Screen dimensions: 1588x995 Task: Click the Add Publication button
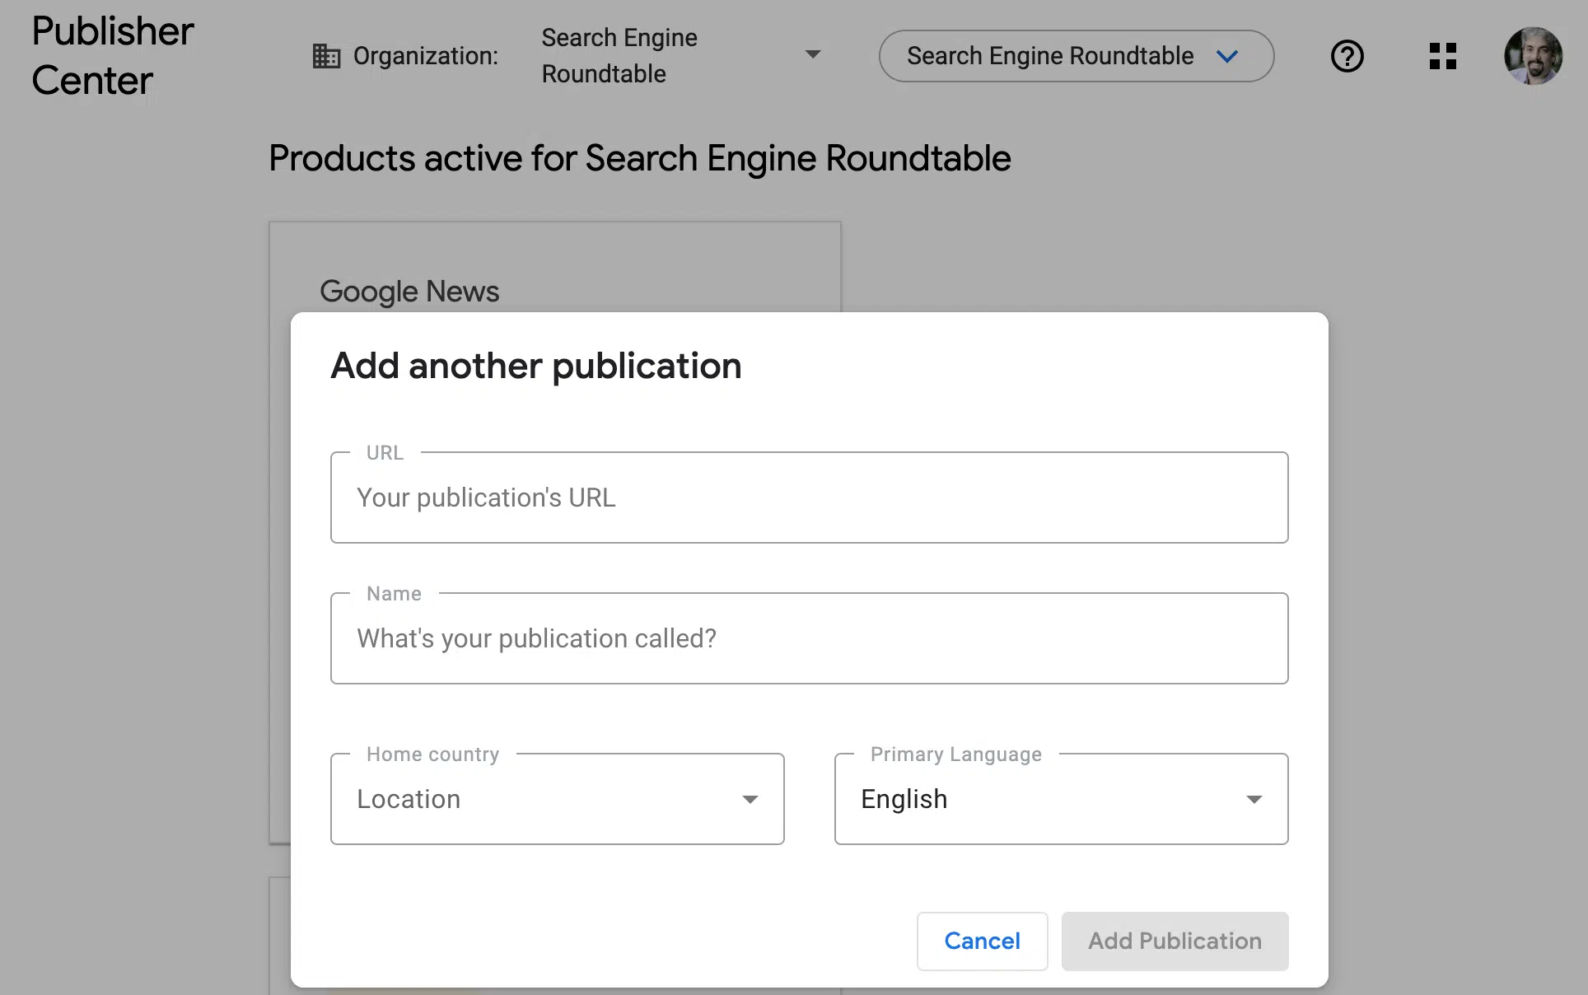(1175, 940)
